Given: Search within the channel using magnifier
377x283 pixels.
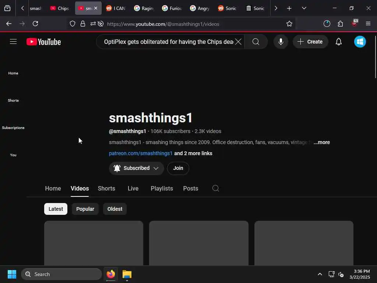Looking at the screenshot, I should coord(216,188).
